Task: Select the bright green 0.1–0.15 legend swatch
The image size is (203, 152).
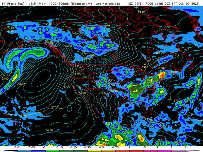Action: (53, 151)
